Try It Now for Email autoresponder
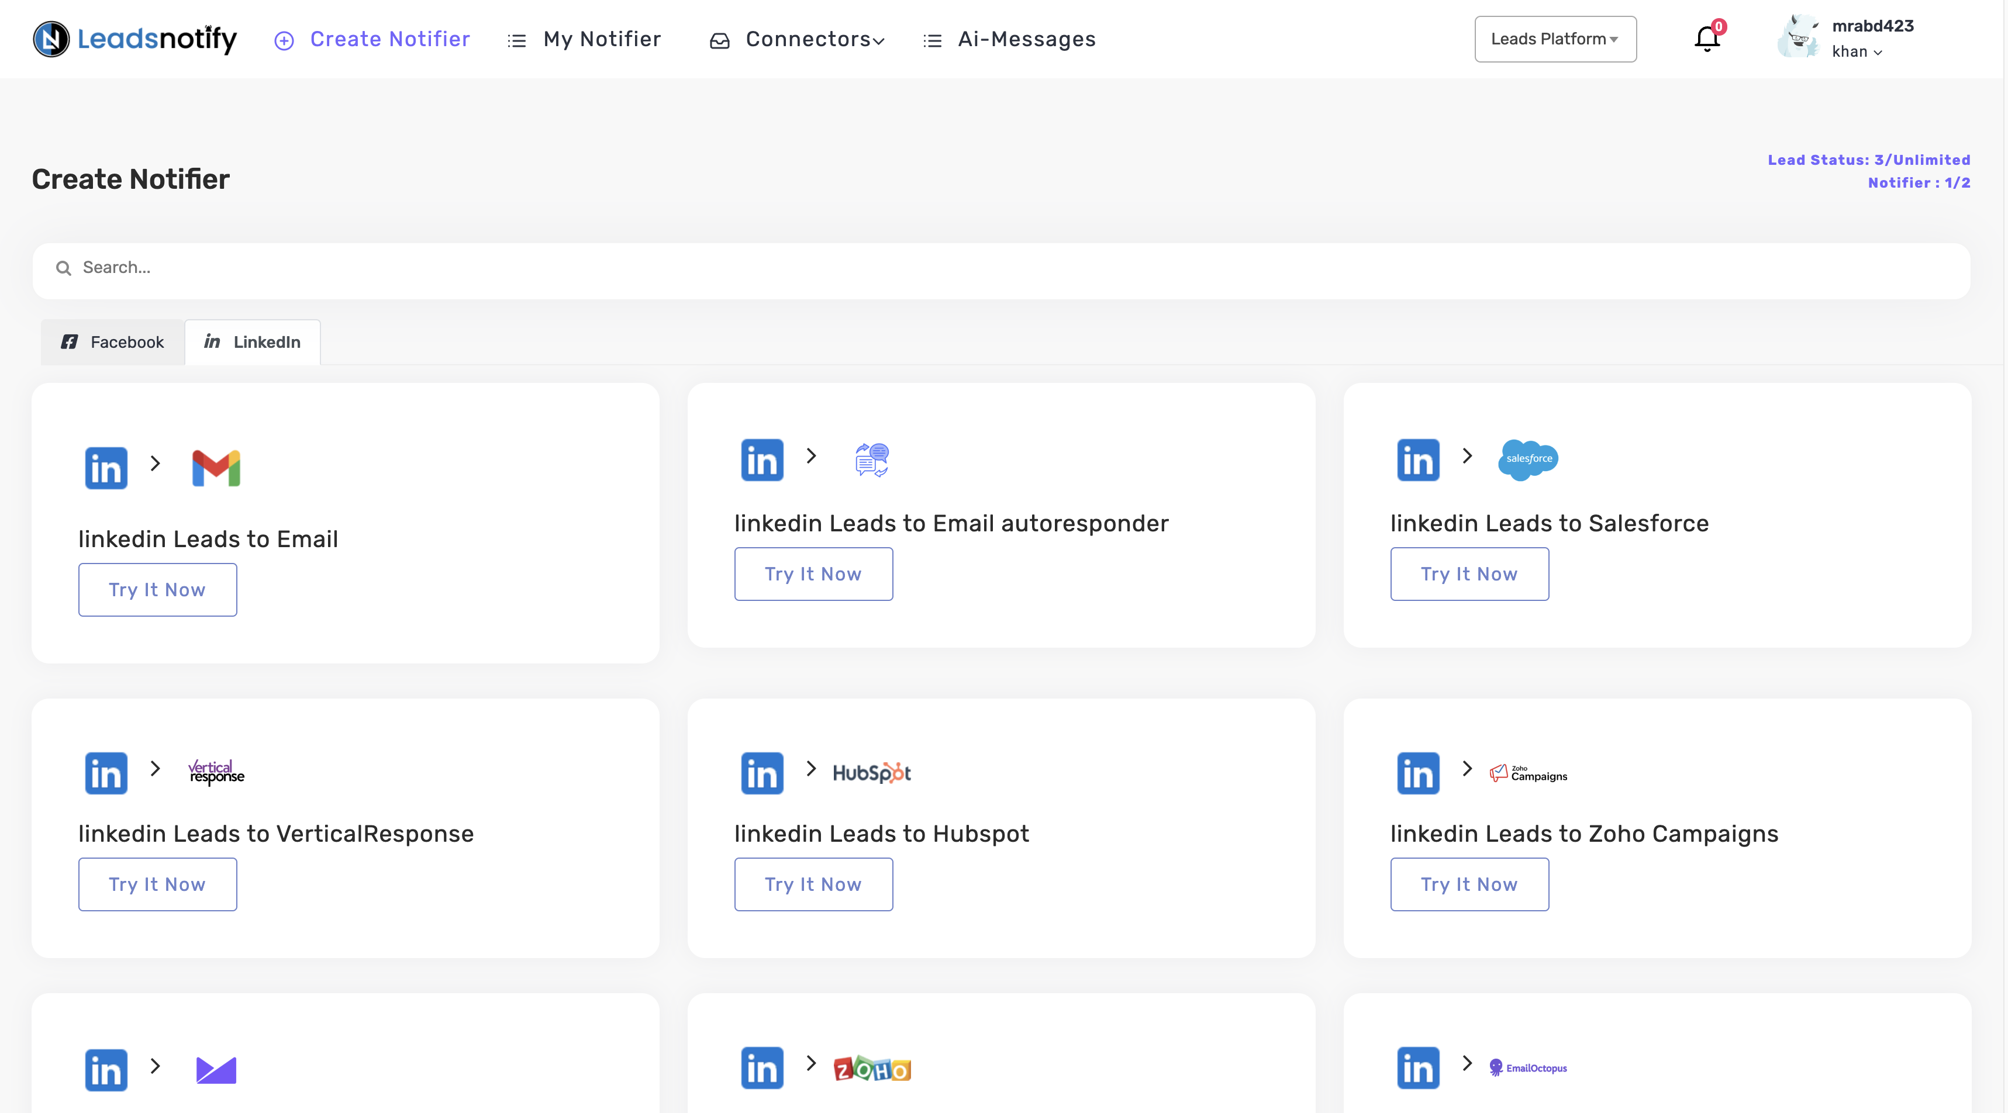 (x=813, y=575)
